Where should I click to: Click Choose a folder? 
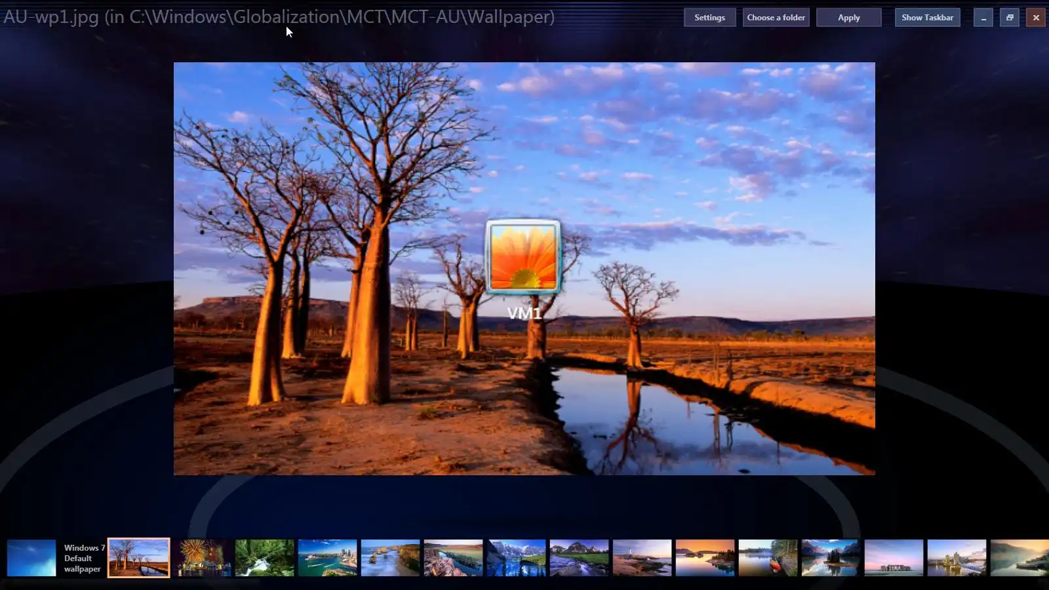pos(776,18)
